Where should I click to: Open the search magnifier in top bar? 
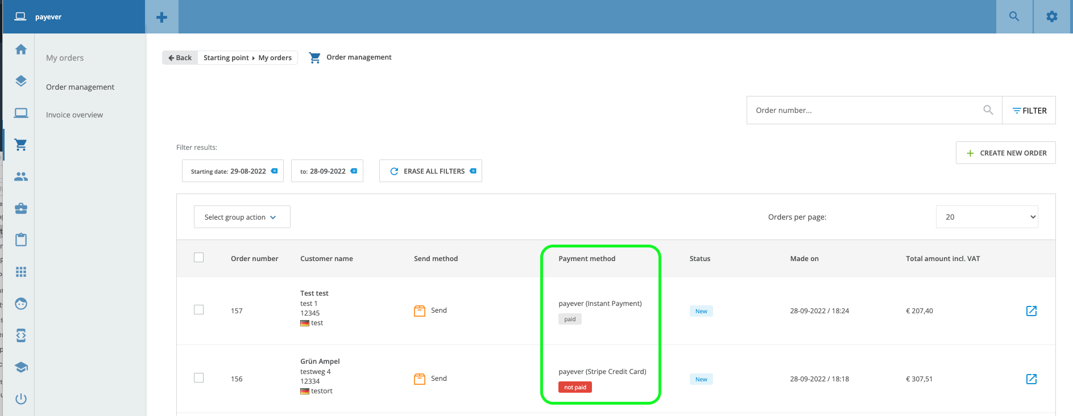(1014, 16)
